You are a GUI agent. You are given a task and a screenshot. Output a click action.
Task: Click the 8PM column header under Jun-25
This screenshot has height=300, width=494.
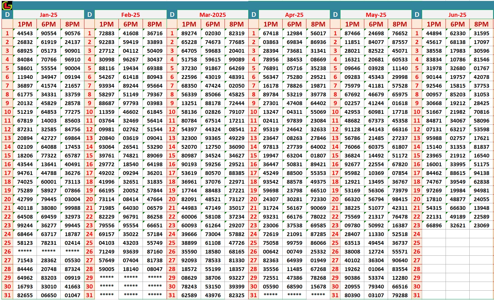[481, 24]
